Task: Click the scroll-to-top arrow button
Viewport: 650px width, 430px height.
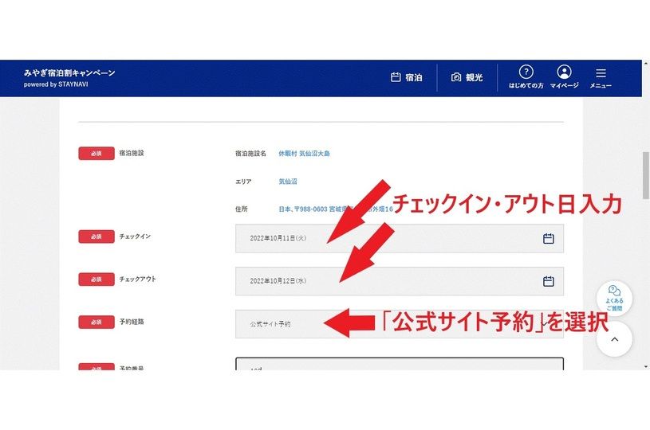Action: [614, 339]
